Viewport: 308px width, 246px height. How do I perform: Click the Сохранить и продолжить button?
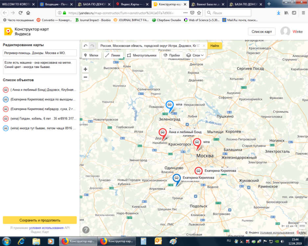(x=40, y=220)
